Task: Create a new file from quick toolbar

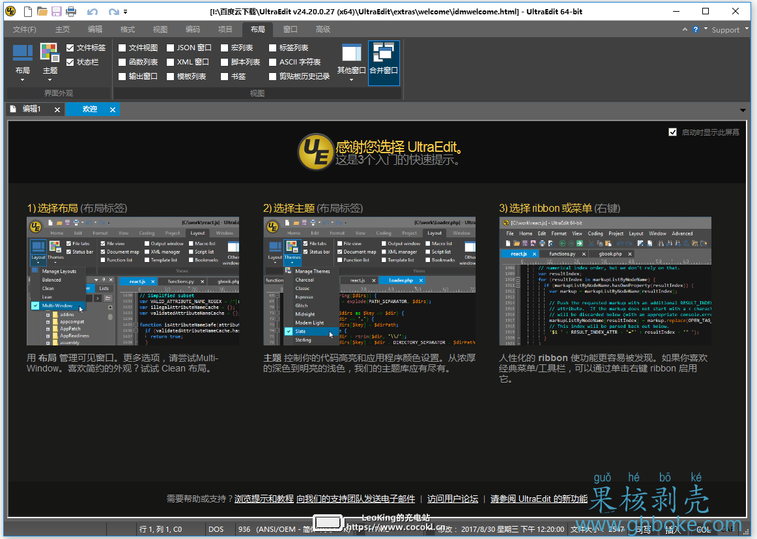Action: (28, 11)
